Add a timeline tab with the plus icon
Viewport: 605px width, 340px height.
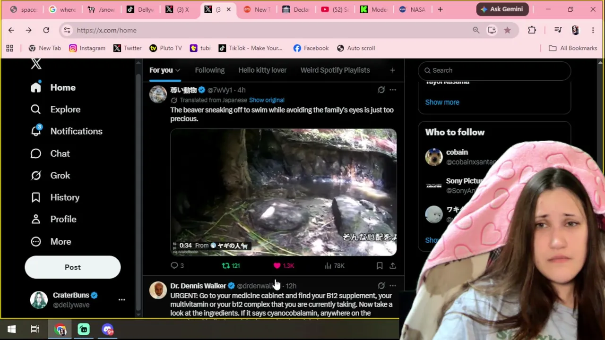pos(392,70)
